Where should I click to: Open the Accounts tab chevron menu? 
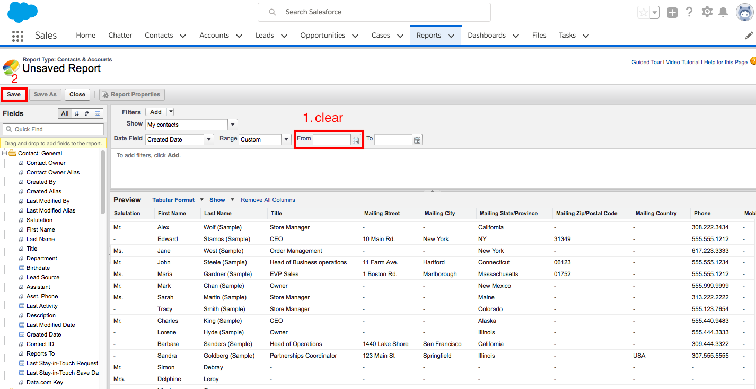239,36
